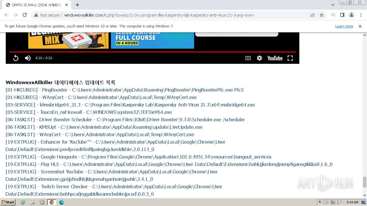
Task: Click the FULL COURSE video thumbnail
Action: tap(153, 40)
